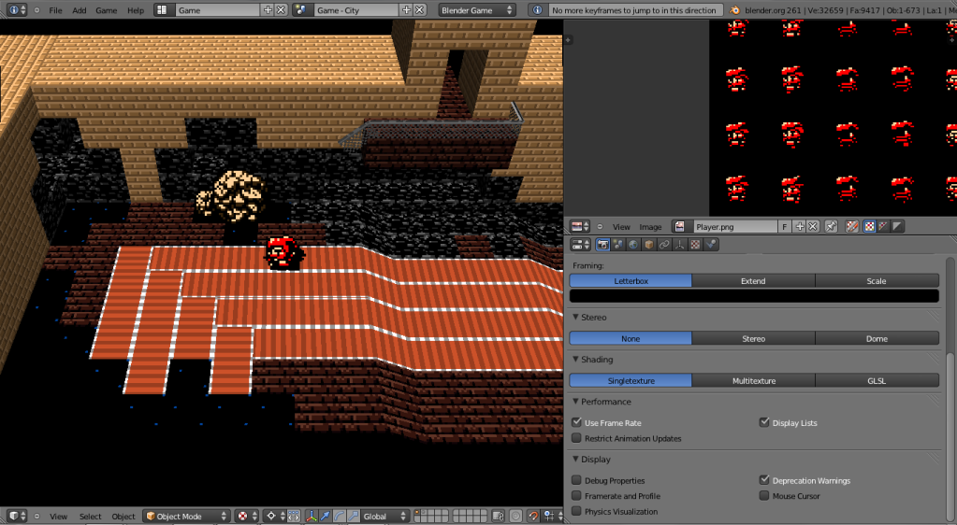Select Letterbox framing

point(631,280)
